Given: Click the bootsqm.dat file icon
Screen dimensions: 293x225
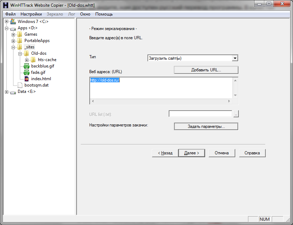Looking at the screenshot, I should [x=20, y=85].
